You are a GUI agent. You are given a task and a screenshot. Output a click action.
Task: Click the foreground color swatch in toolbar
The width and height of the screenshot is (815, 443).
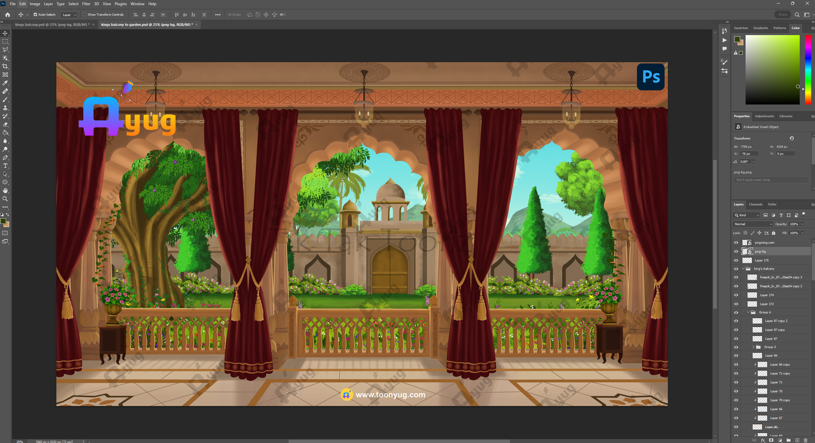[x=4, y=222]
